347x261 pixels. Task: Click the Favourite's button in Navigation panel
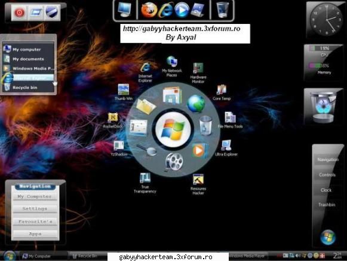click(35, 221)
